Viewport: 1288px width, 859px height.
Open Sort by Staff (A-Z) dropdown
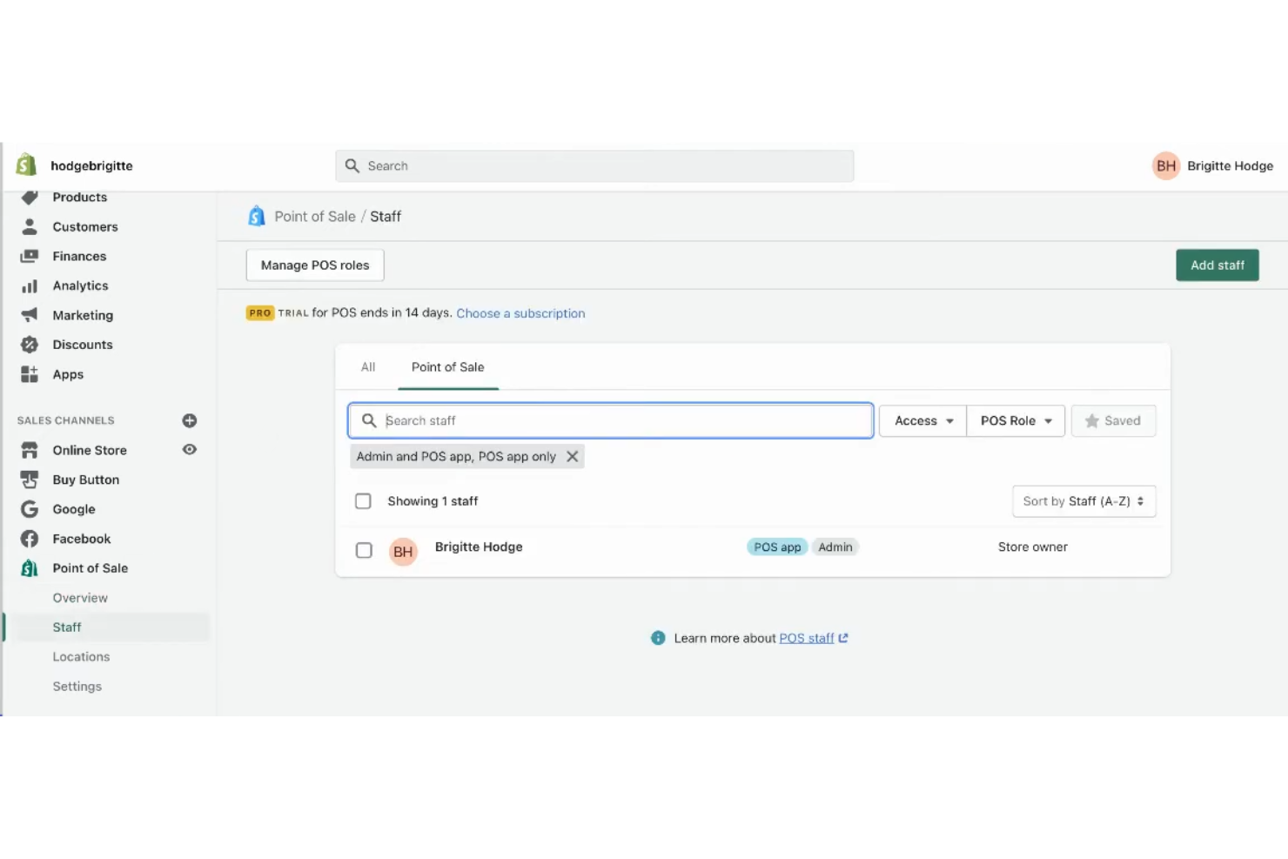[1083, 501]
